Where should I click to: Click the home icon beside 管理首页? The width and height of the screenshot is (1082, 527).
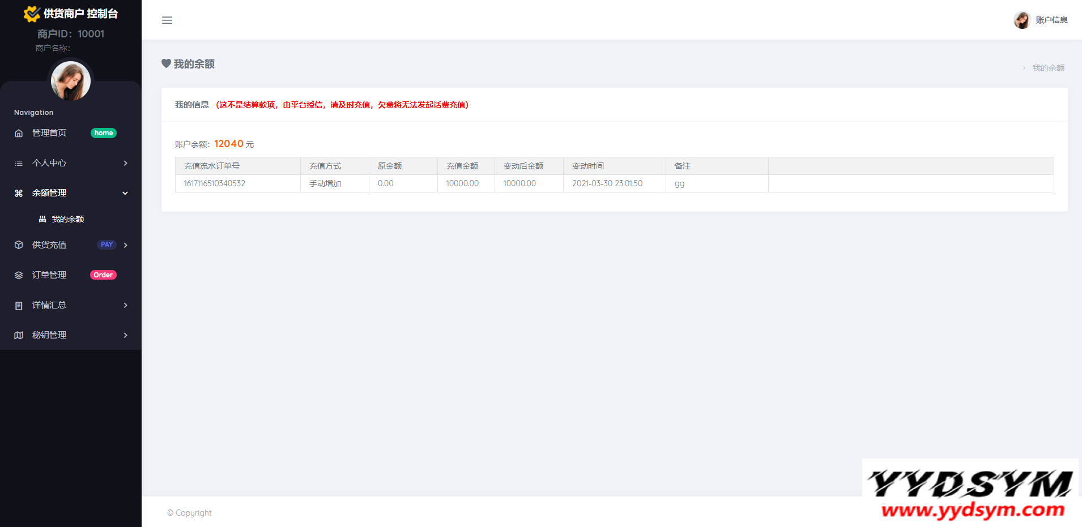tap(19, 133)
